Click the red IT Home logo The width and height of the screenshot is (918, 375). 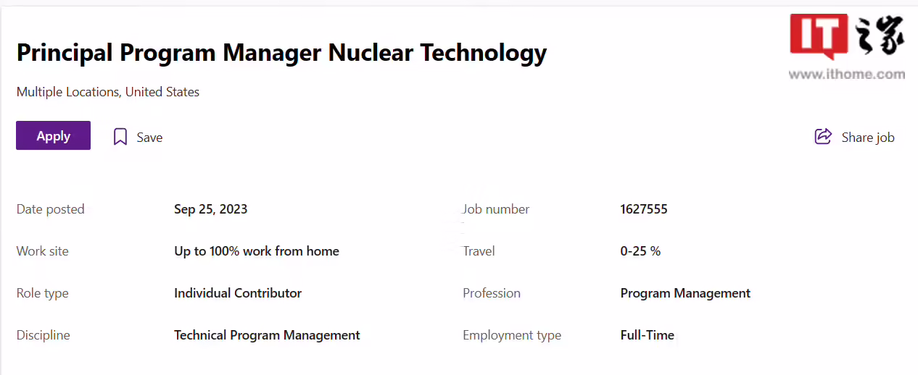[819, 36]
